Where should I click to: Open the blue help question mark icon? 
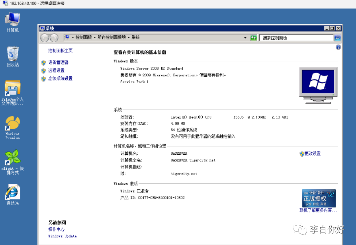coord(338,47)
